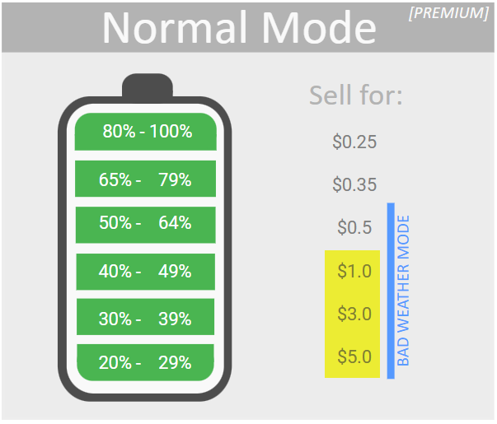Click the highlighted $3.0 price
The image size is (497, 424).
354,314
